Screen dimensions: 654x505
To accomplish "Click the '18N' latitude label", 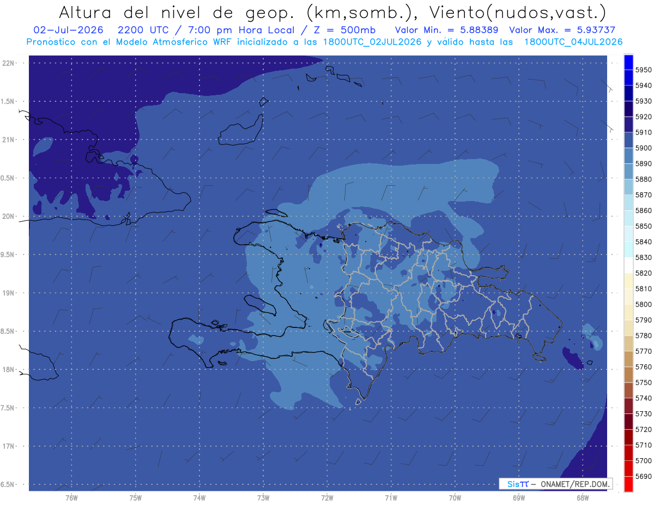I will pyautogui.click(x=8, y=370).
